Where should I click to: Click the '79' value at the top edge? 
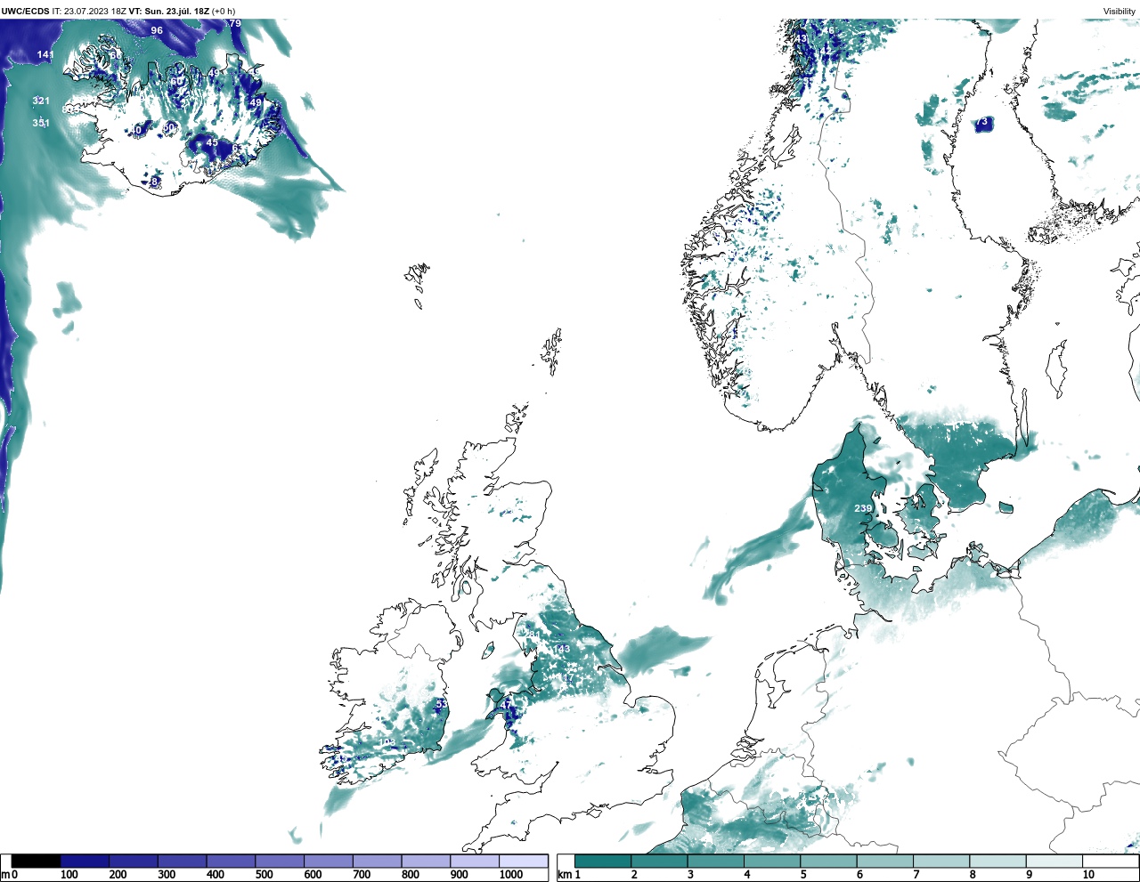(x=235, y=23)
